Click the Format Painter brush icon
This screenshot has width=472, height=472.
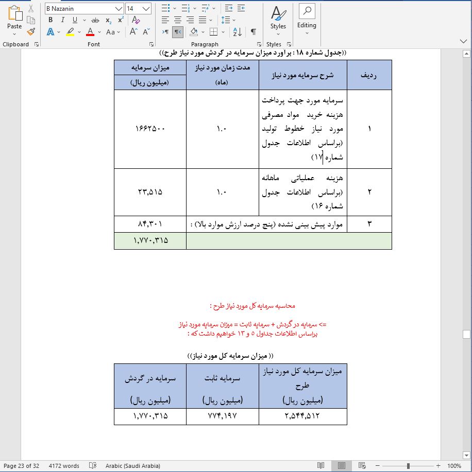tap(31, 32)
